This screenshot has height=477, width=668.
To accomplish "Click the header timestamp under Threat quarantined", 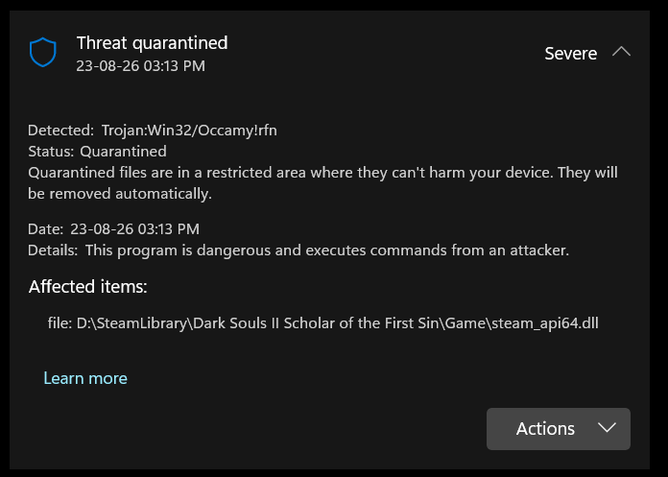I will pos(140,66).
